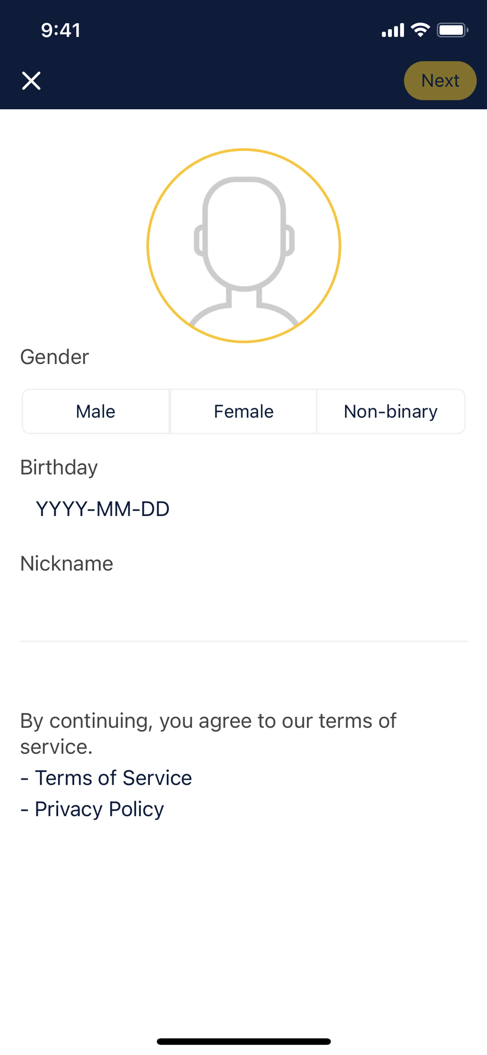Open the YYYY-MM-DD birthday date picker
This screenshot has width=487, height=1055.
[x=103, y=509]
